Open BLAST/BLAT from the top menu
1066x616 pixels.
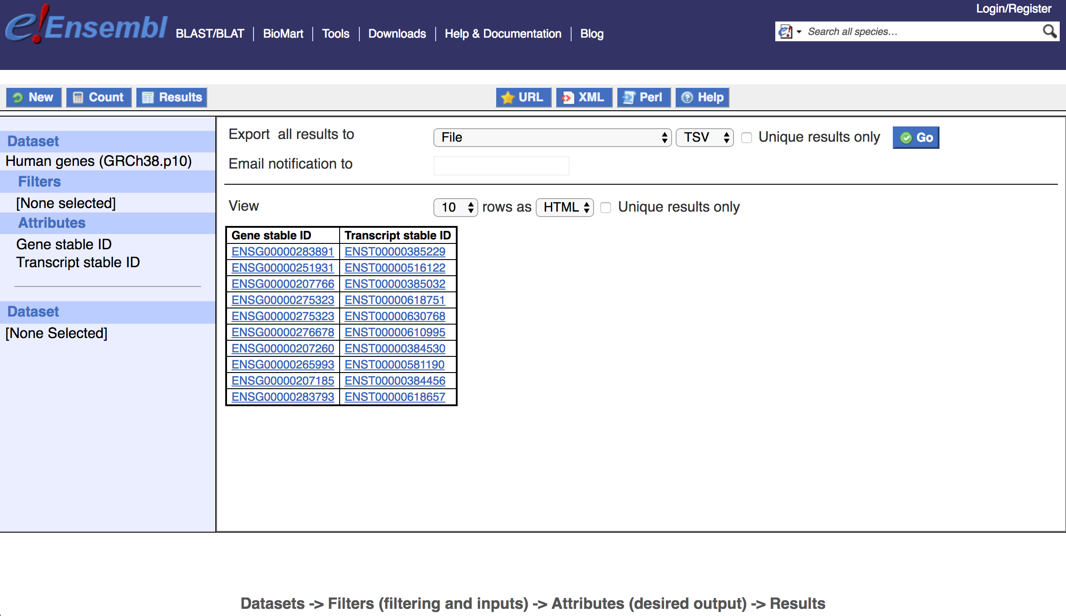click(x=210, y=34)
